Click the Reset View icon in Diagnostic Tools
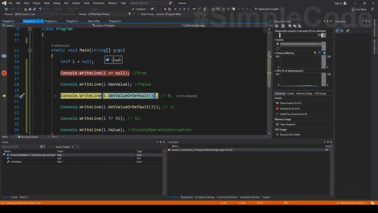The width and height of the screenshot is (378, 213). (x=299, y=26)
